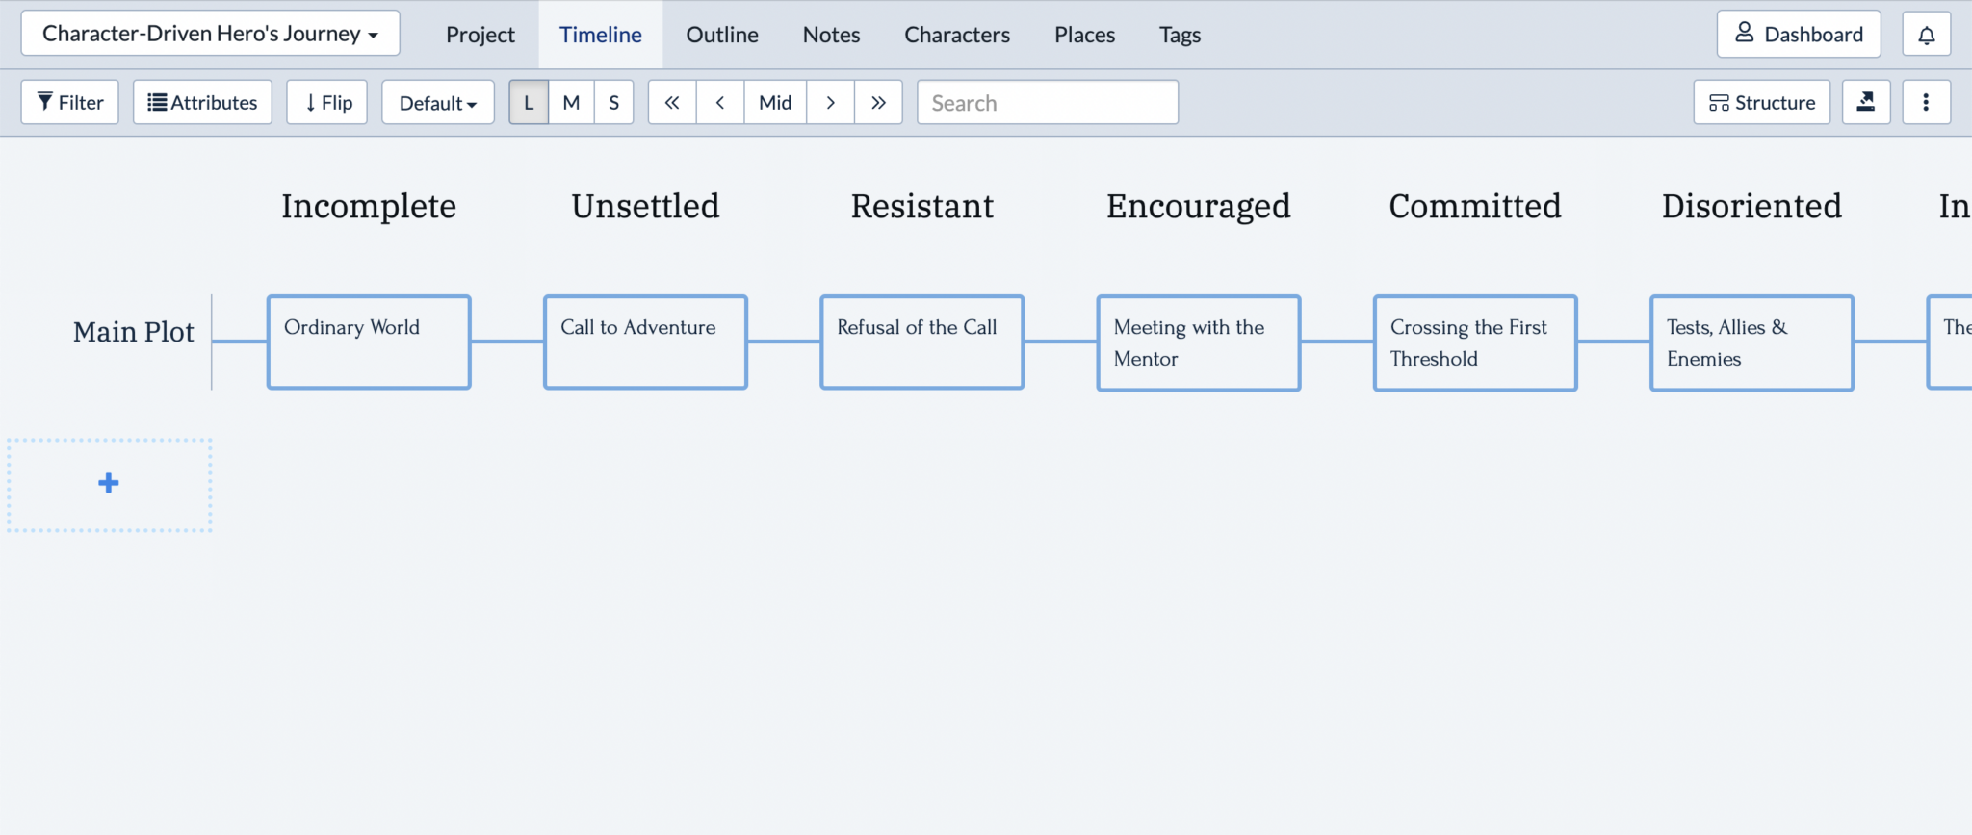Switch card size to S
Viewport: 1972px width, 835px height.
[x=614, y=102]
